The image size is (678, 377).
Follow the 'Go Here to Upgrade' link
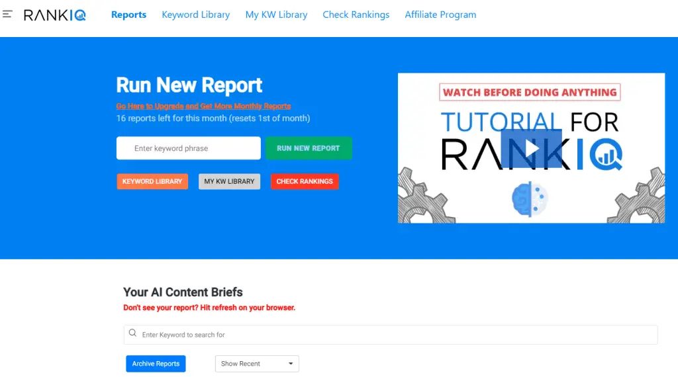click(203, 106)
